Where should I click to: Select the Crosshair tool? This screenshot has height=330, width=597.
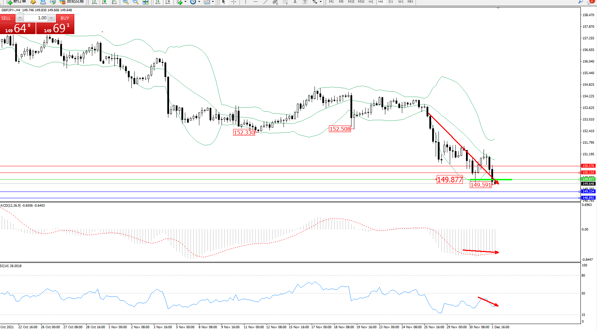[233, 2]
